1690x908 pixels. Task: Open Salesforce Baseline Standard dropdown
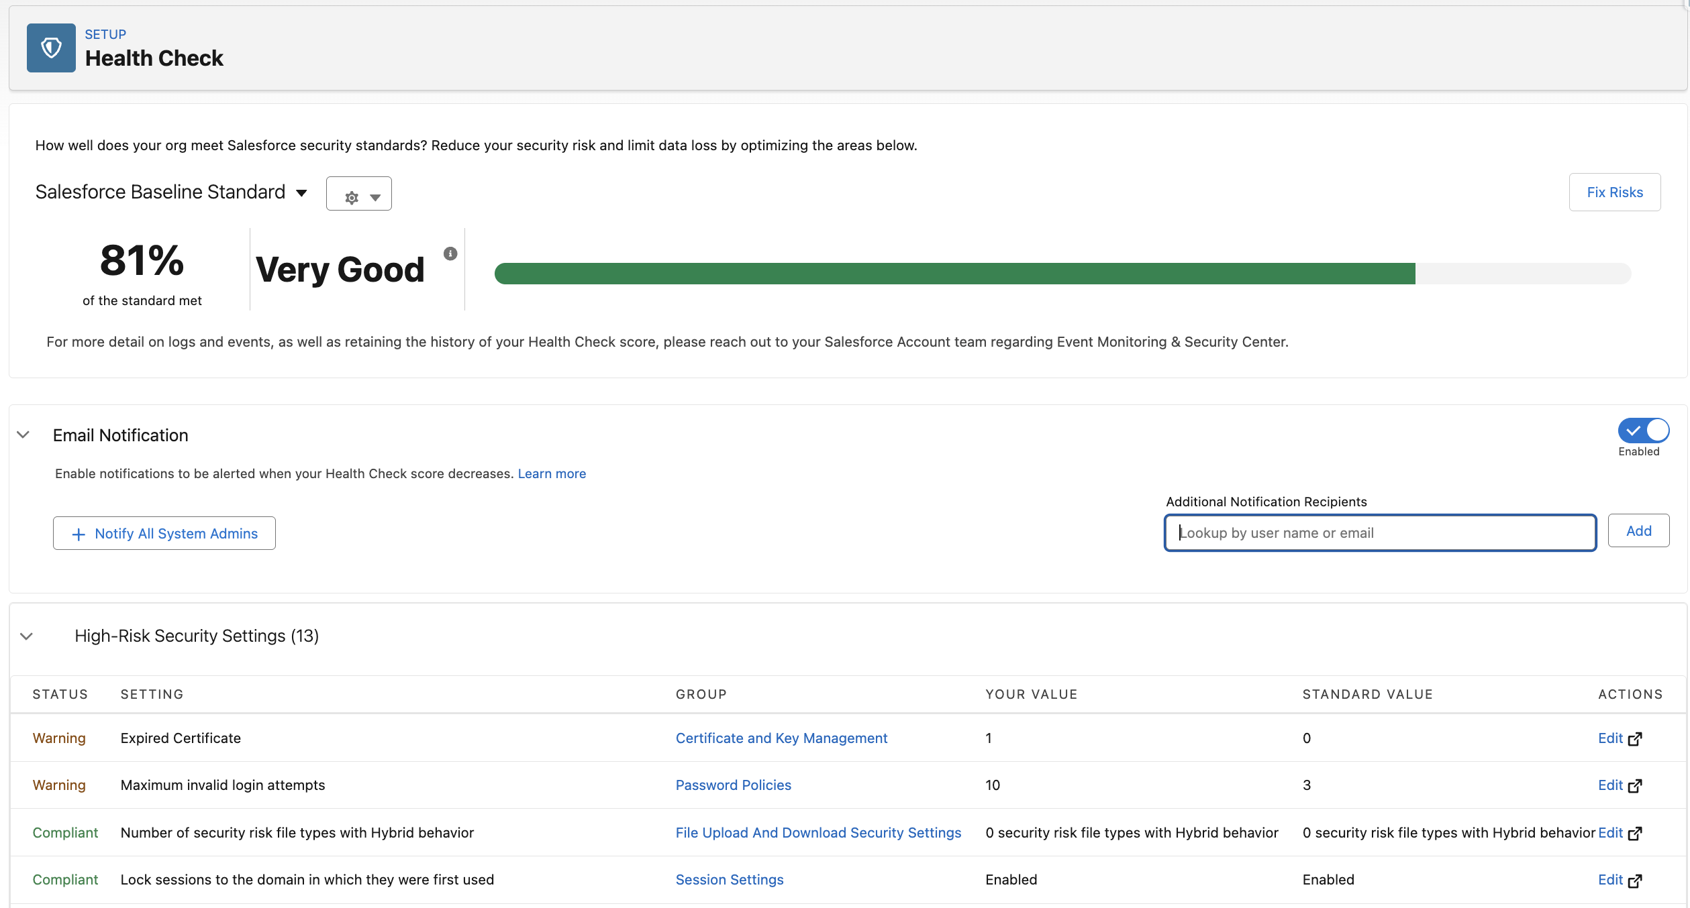point(301,193)
